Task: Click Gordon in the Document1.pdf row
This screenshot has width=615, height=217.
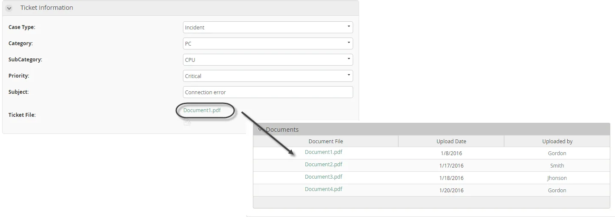Action: 557,153
